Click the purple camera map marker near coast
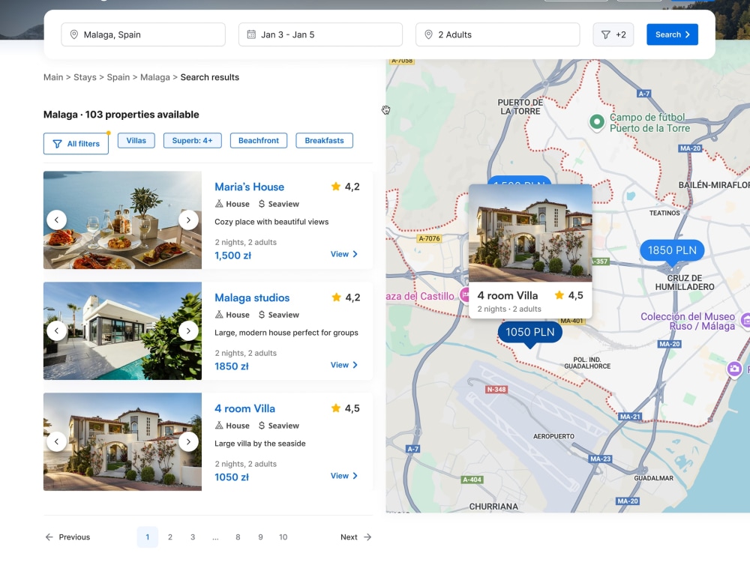The width and height of the screenshot is (750, 562). [x=734, y=369]
